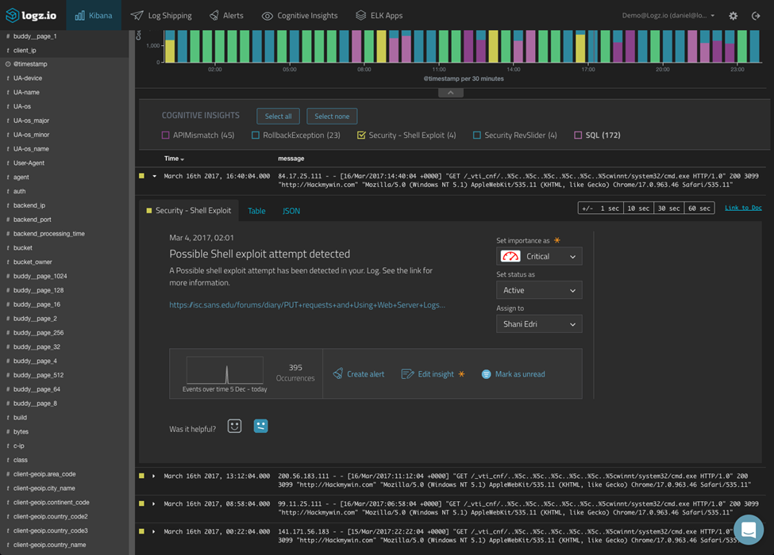This screenshot has height=555, width=774.
Task: Open the settings gear in the top-right
Action: pyautogui.click(x=733, y=15)
